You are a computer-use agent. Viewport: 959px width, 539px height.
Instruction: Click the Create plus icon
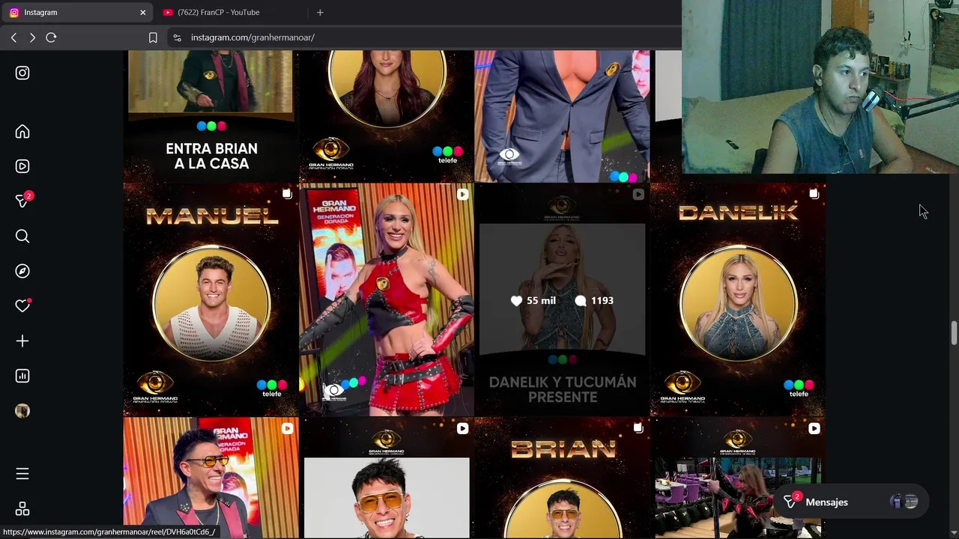coord(22,341)
